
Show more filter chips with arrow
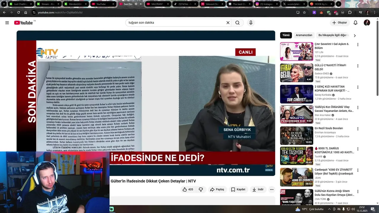[355, 35]
